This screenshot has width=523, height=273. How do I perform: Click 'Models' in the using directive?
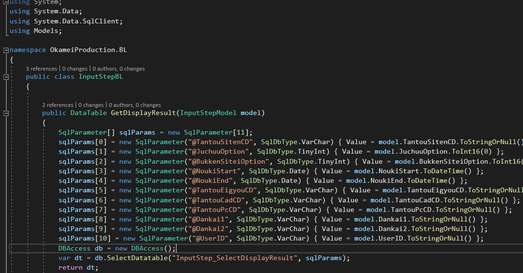(x=46, y=31)
